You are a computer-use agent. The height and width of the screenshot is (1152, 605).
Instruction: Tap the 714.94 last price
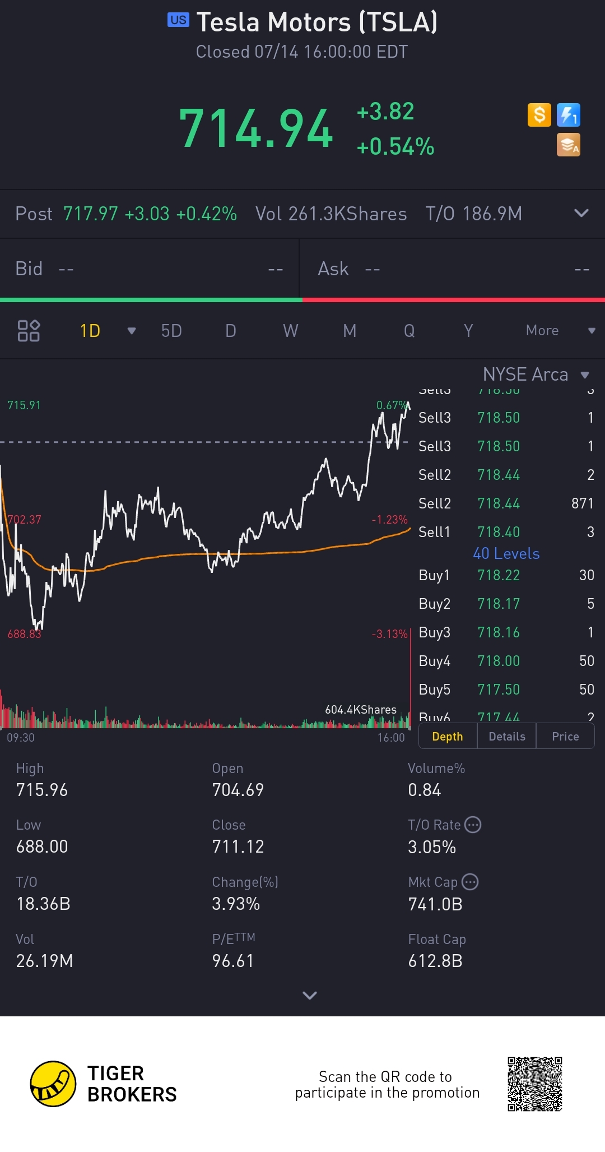pos(256,129)
